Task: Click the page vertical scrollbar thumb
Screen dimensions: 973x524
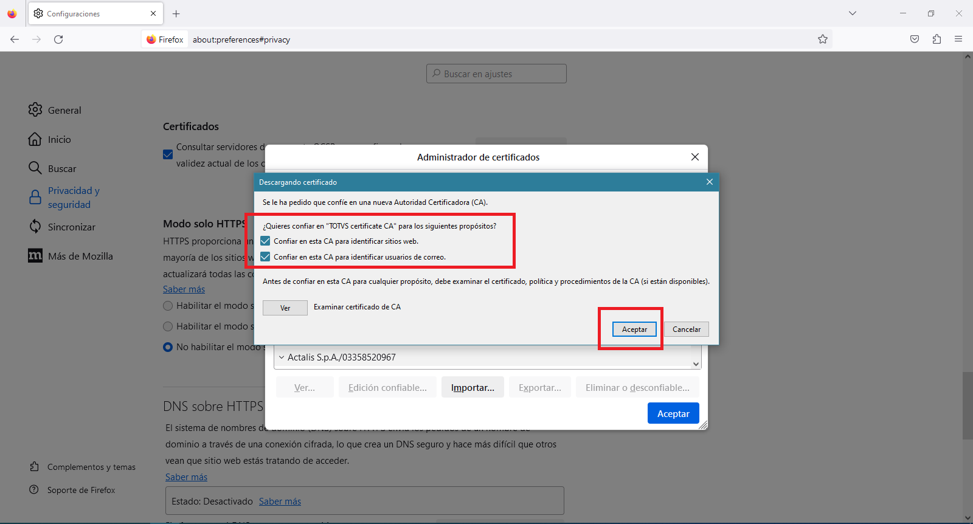Action: [968, 405]
